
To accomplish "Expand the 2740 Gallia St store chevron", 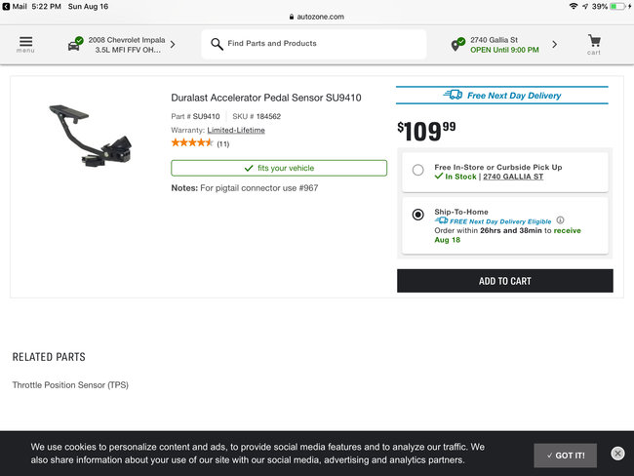I will pyautogui.click(x=555, y=44).
